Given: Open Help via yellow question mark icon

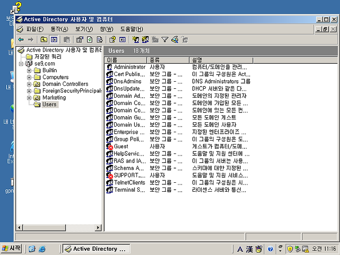Looking at the screenshot, I should tap(112, 40).
